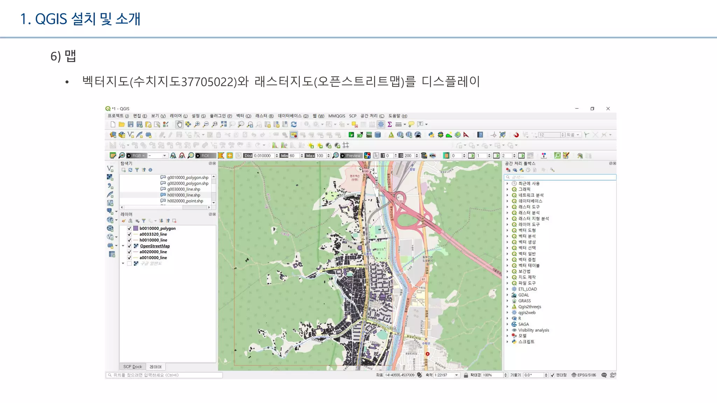Viewport: 717px width, 403px height.
Task: Uncheck the a0010000_line layer checkbox
Action: coord(129,258)
